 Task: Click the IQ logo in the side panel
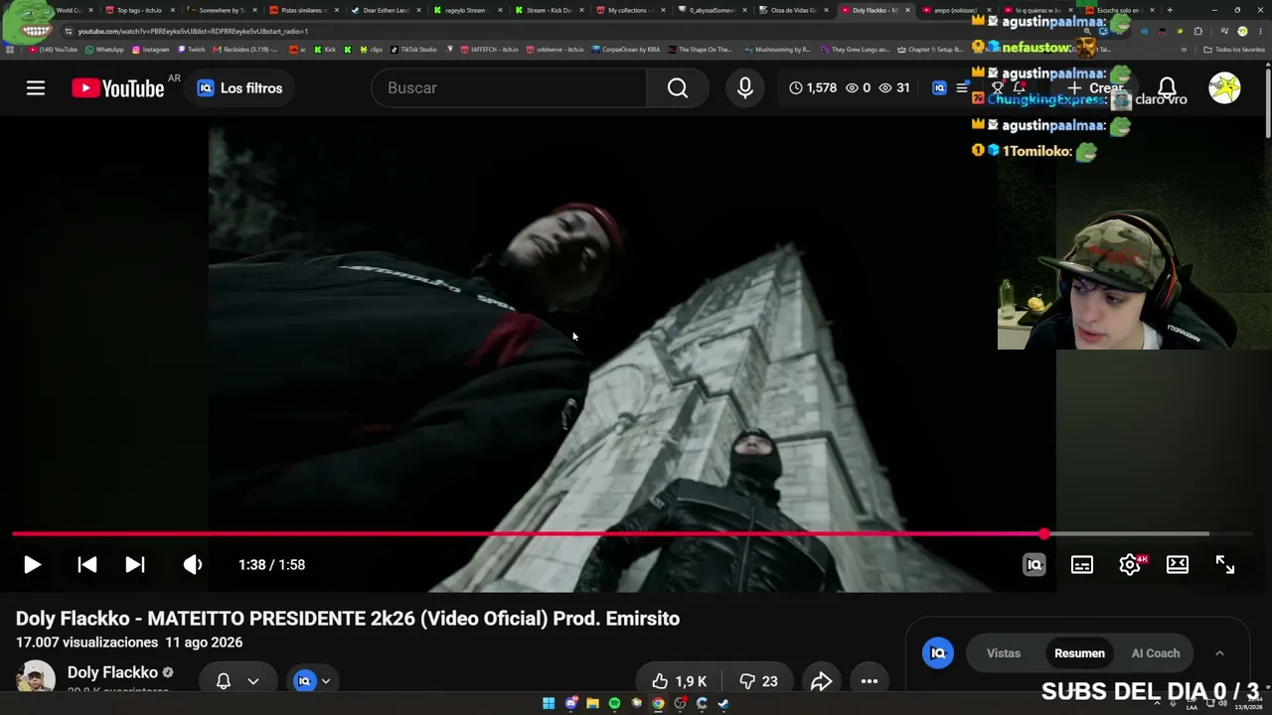pos(937,653)
